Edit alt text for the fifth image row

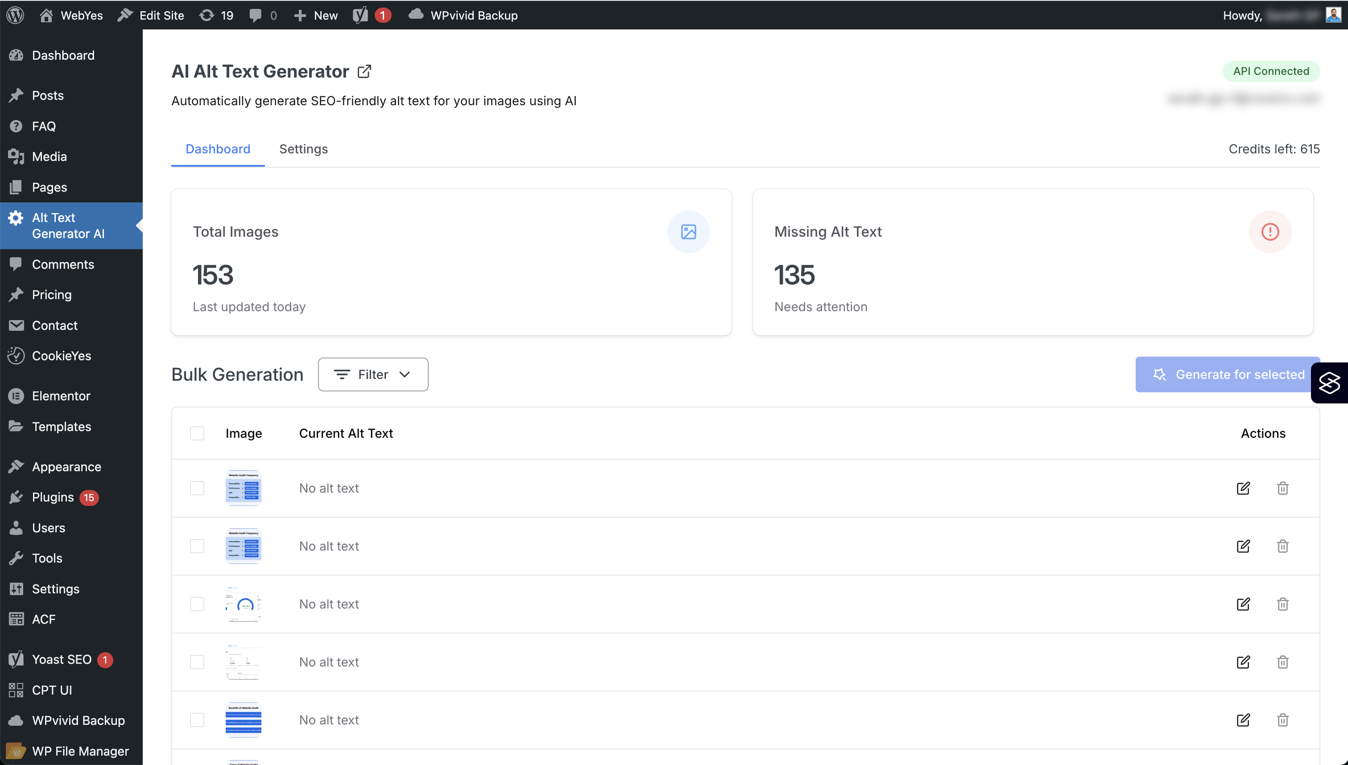point(1244,720)
